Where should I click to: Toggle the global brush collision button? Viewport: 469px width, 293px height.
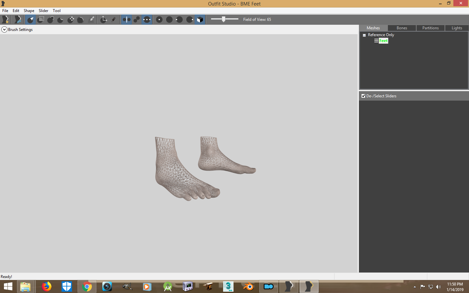(x=147, y=20)
